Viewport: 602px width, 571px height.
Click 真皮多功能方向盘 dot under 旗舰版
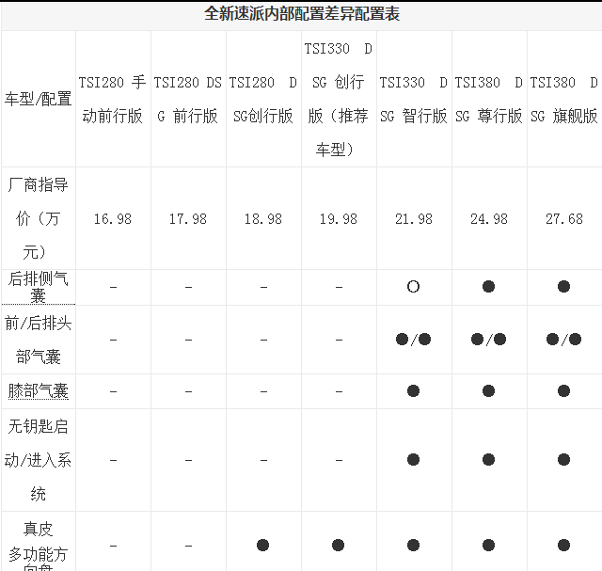(x=563, y=546)
